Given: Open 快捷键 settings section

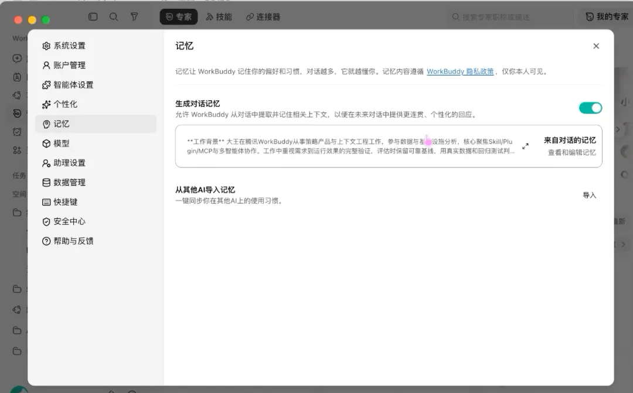Looking at the screenshot, I should click(96, 201).
